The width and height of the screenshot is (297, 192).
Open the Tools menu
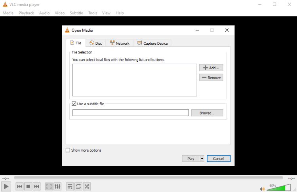point(93,13)
